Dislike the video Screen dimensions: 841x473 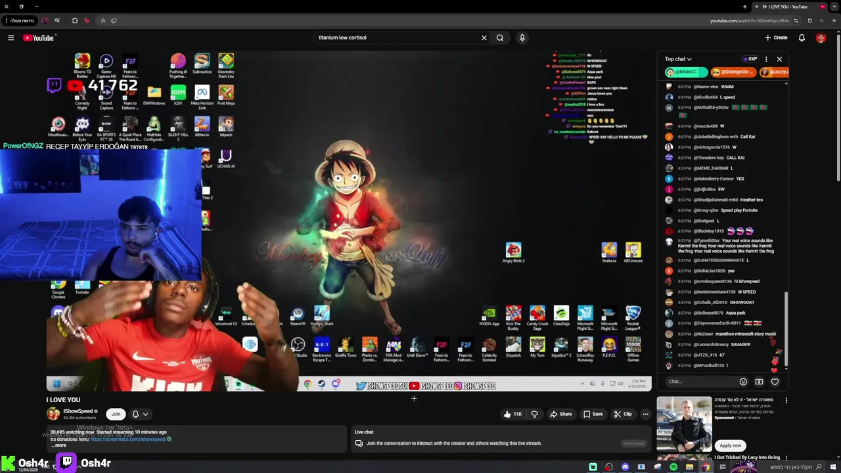pos(534,414)
